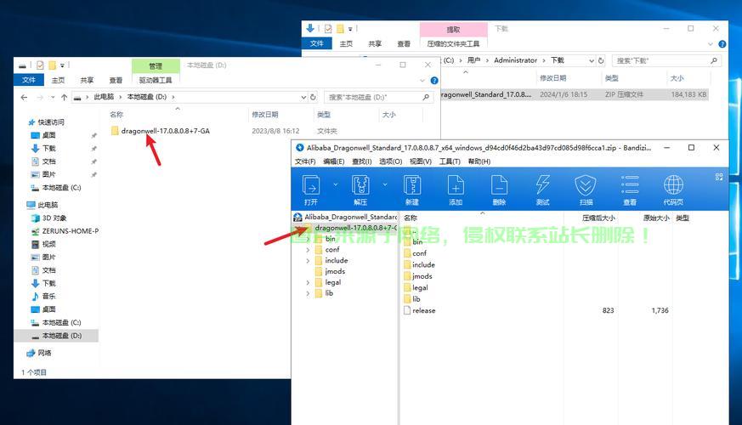Select Dragonwell_Standard_17.0.8 ZIP file in 下载 window
742x425 pixels.
575,94
